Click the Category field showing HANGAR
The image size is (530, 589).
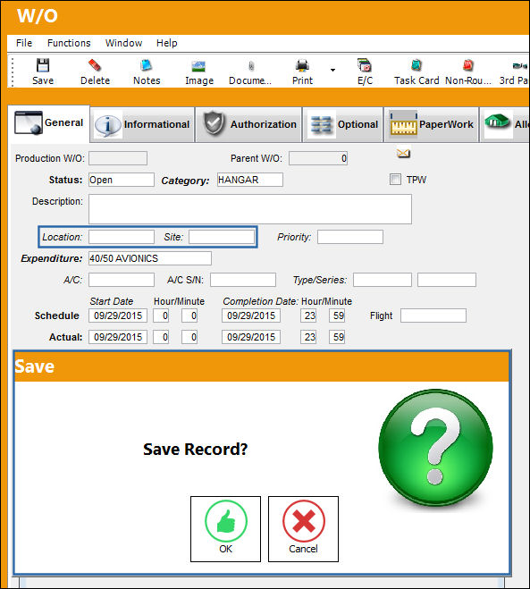[x=250, y=180]
